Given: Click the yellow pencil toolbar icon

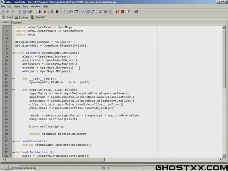Looking at the screenshot, I should [x=35, y=12].
